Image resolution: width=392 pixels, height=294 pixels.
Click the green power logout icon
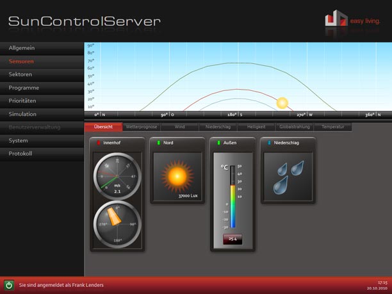coord(10,285)
